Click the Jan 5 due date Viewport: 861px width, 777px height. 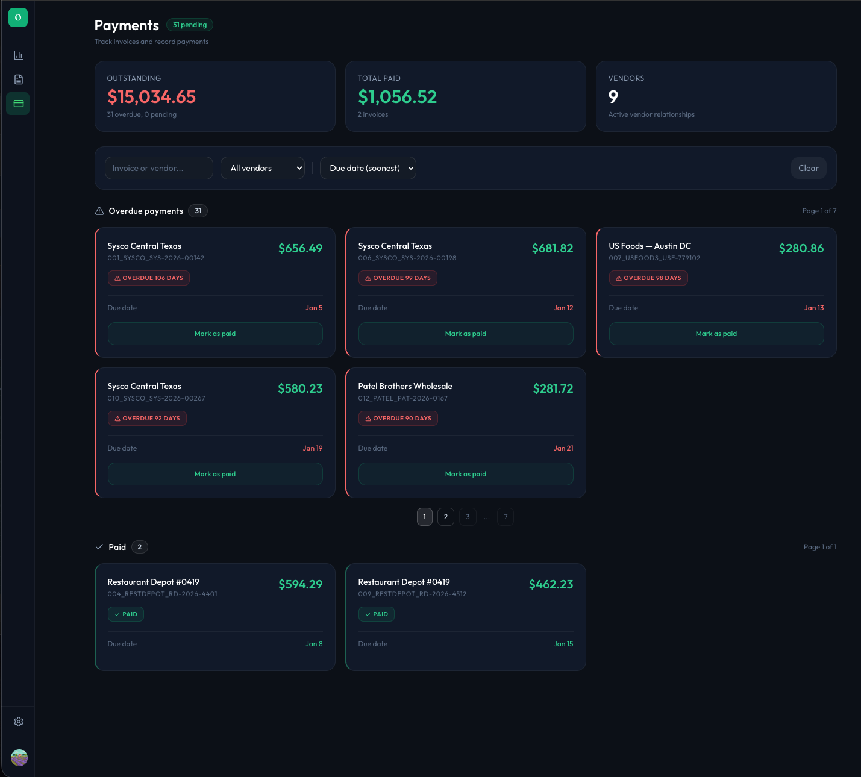coord(314,308)
